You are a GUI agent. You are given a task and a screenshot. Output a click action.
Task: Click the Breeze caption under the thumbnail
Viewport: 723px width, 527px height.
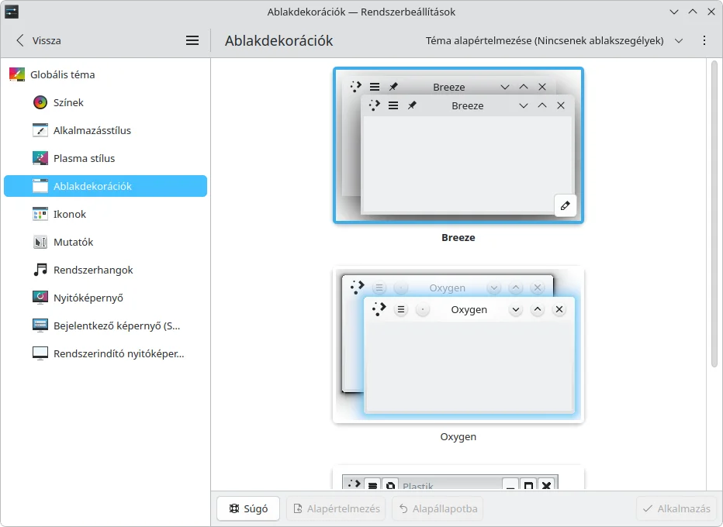tap(458, 238)
